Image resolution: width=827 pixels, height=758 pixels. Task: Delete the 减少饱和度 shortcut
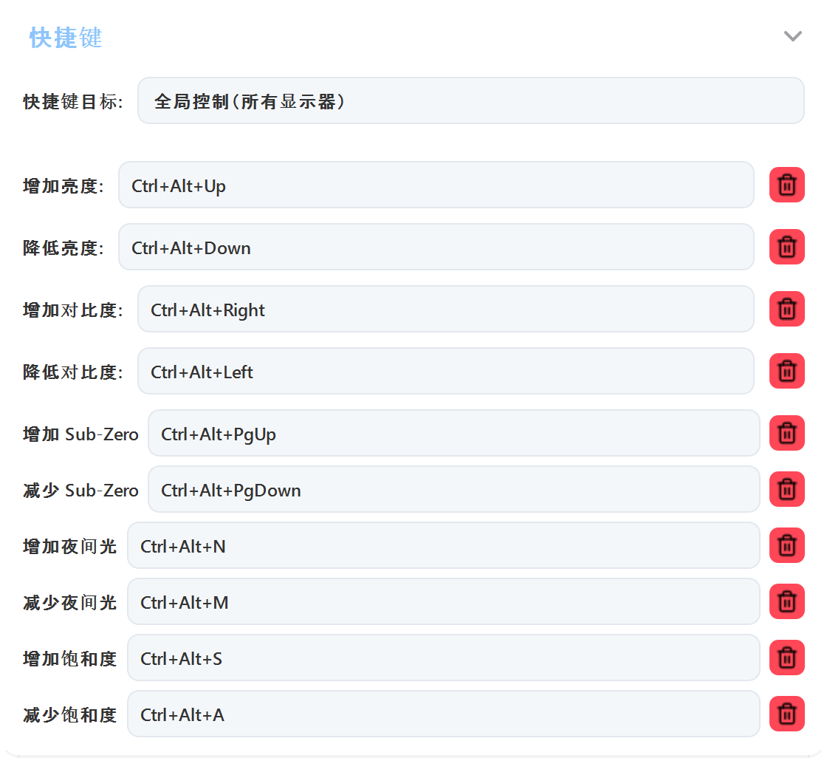tap(786, 714)
